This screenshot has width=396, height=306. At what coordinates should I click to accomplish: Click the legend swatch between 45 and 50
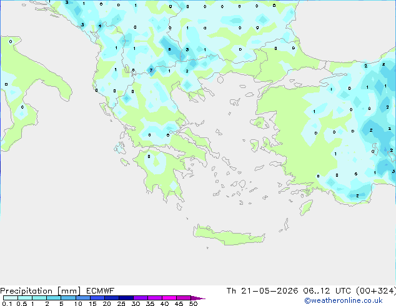pos(184,298)
